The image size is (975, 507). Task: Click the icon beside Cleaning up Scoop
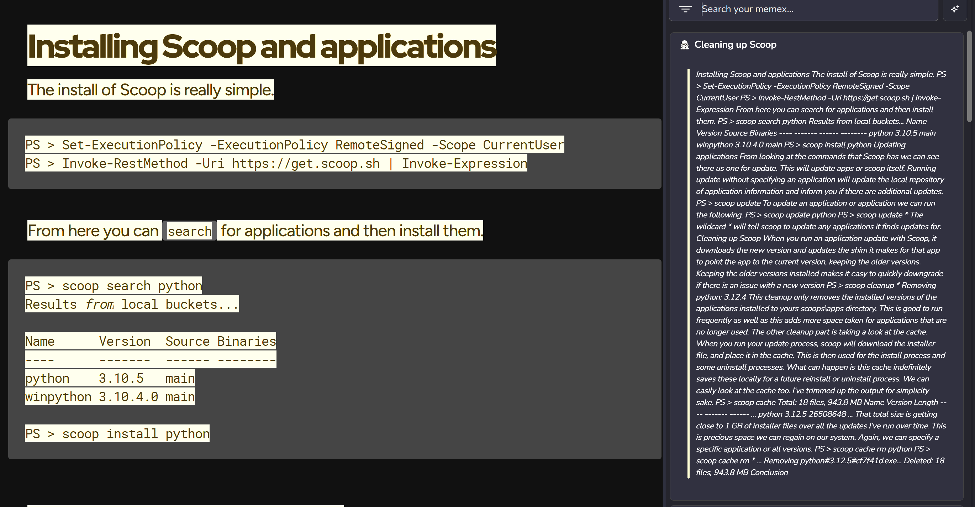tap(685, 45)
